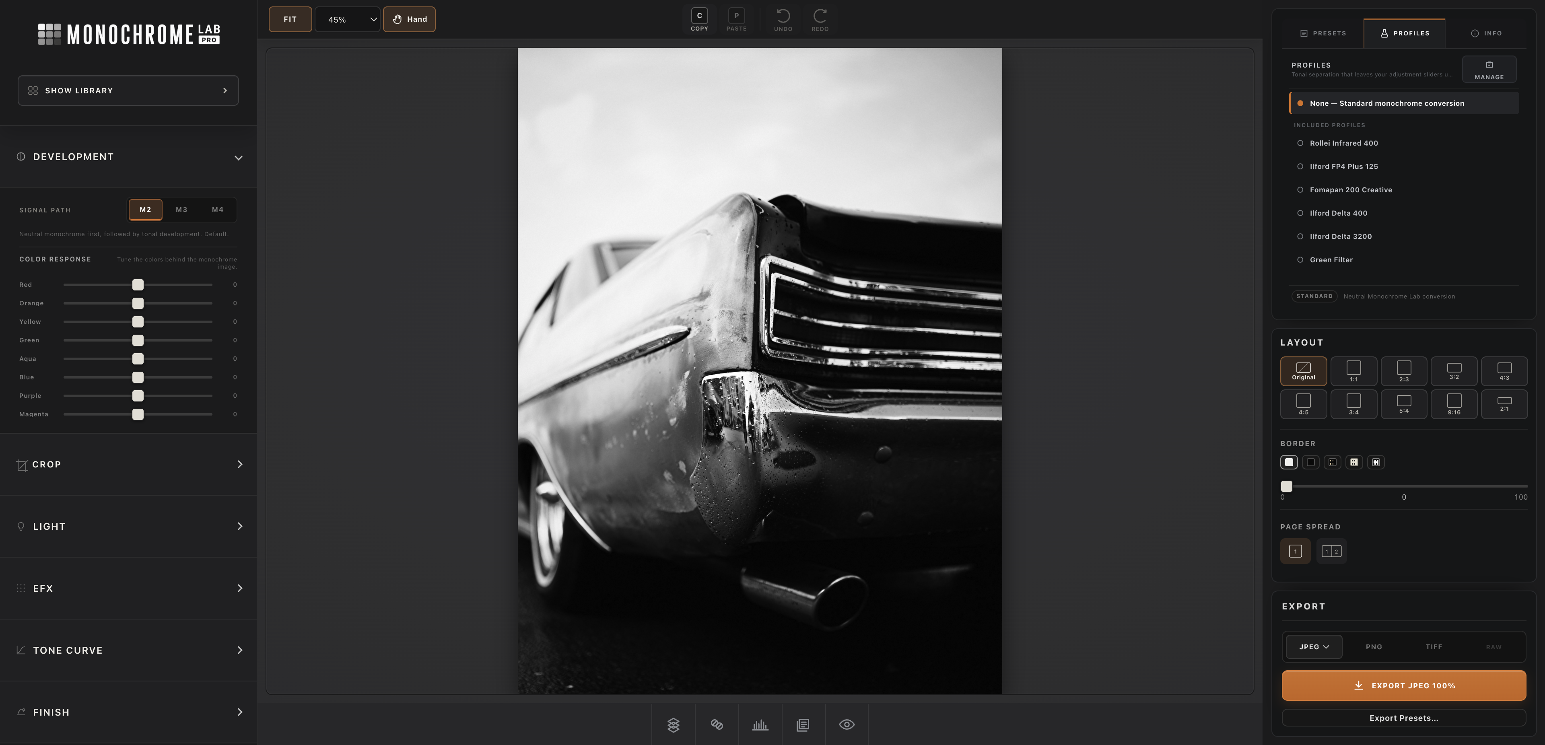Choose the 4:3 layout ratio
This screenshot has height=745, width=1545.
click(x=1504, y=371)
